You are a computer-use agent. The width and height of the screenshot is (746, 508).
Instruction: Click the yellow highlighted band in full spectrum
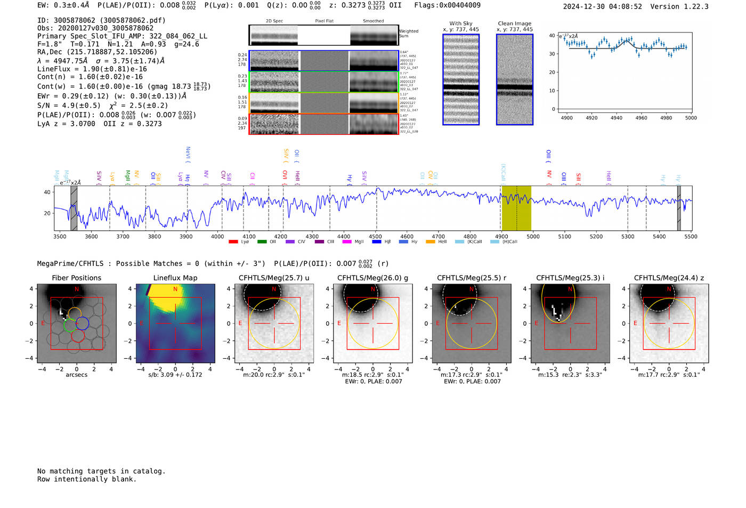(x=516, y=208)
